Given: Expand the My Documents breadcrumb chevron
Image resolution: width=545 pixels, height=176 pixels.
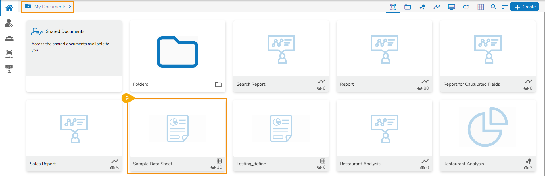Looking at the screenshot, I should (x=70, y=7).
